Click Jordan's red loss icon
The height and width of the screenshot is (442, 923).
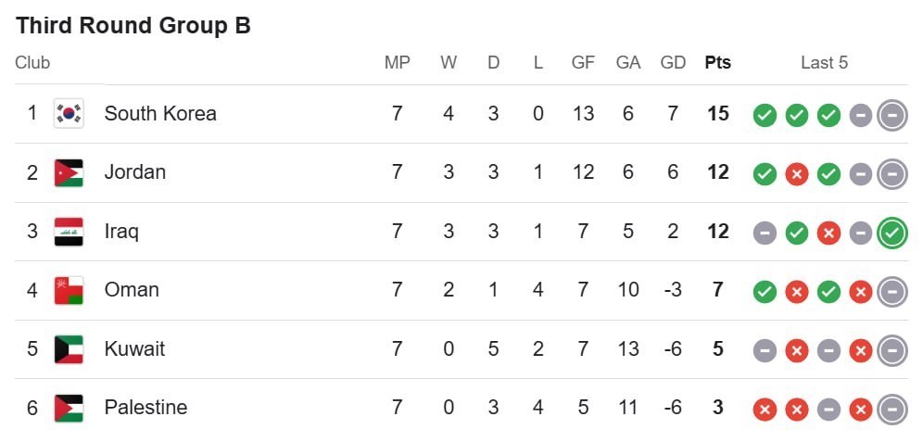coord(796,173)
